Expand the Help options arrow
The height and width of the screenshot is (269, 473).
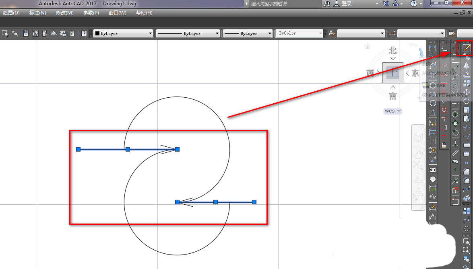[421, 4]
